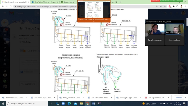The height and width of the screenshot is (106, 188).
Task: Open downloaded file Звіт_з_технологі docx
Action: point(70,98)
